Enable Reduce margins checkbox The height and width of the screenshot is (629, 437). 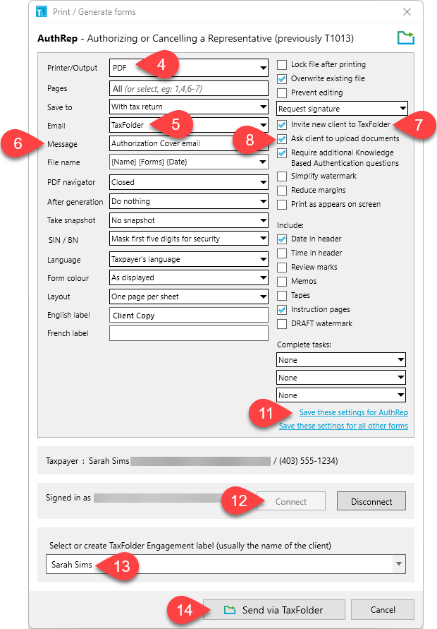coord(282,190)
